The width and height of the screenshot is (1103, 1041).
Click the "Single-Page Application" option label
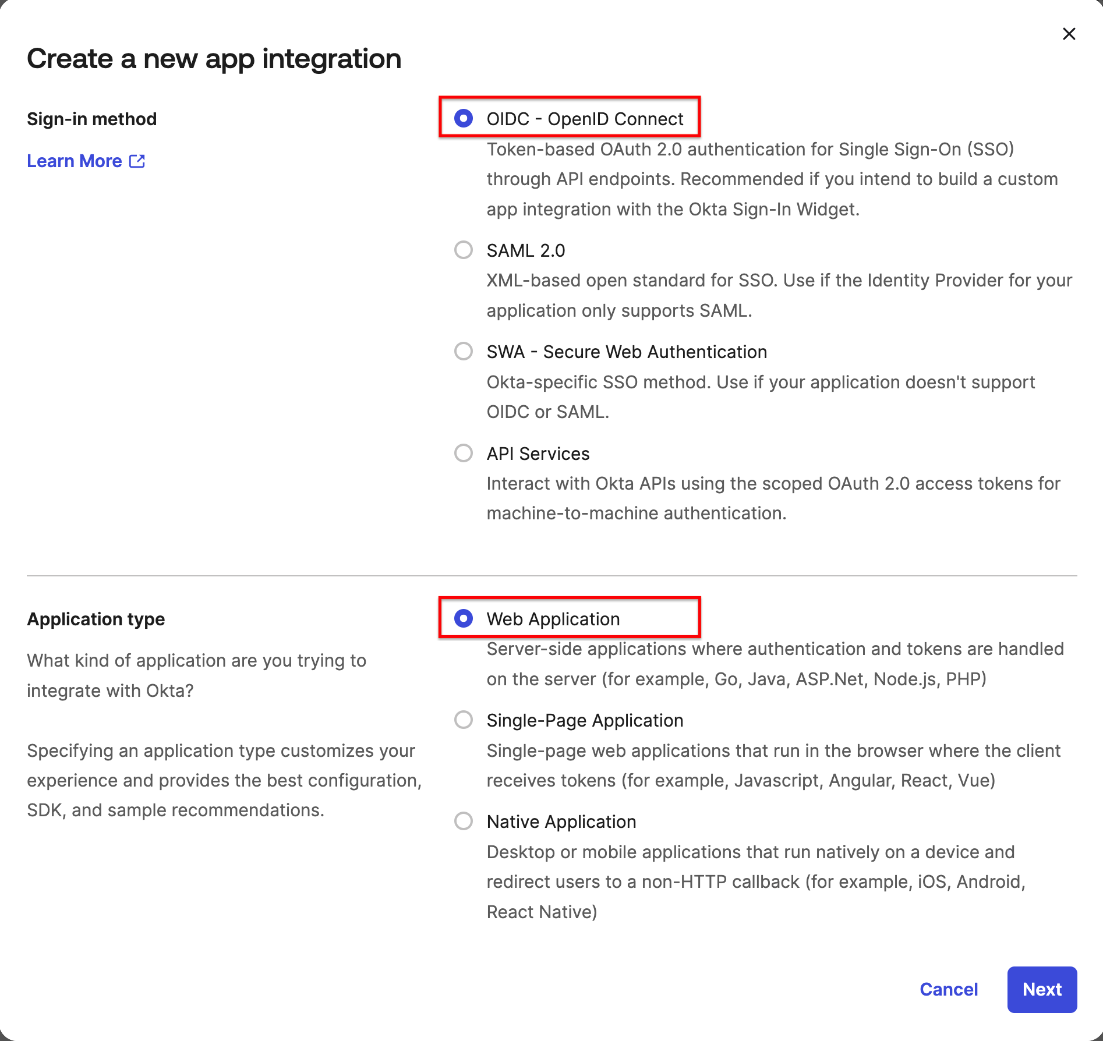584,720
